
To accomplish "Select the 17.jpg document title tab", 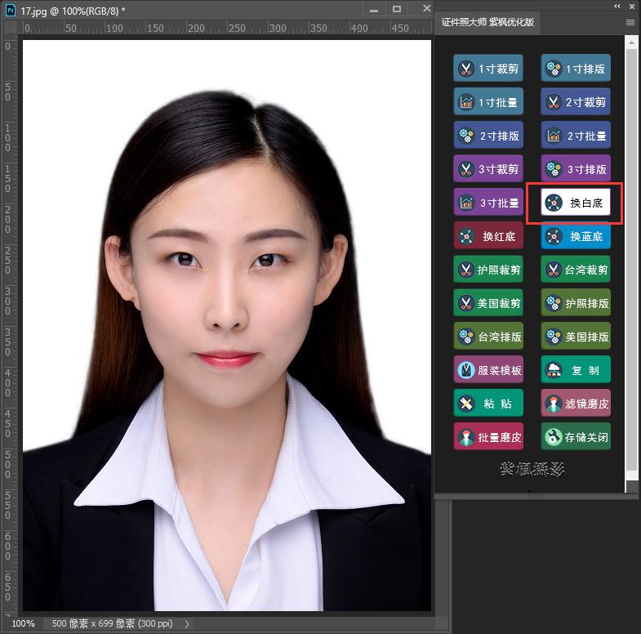I will click(x=73, y=11).
